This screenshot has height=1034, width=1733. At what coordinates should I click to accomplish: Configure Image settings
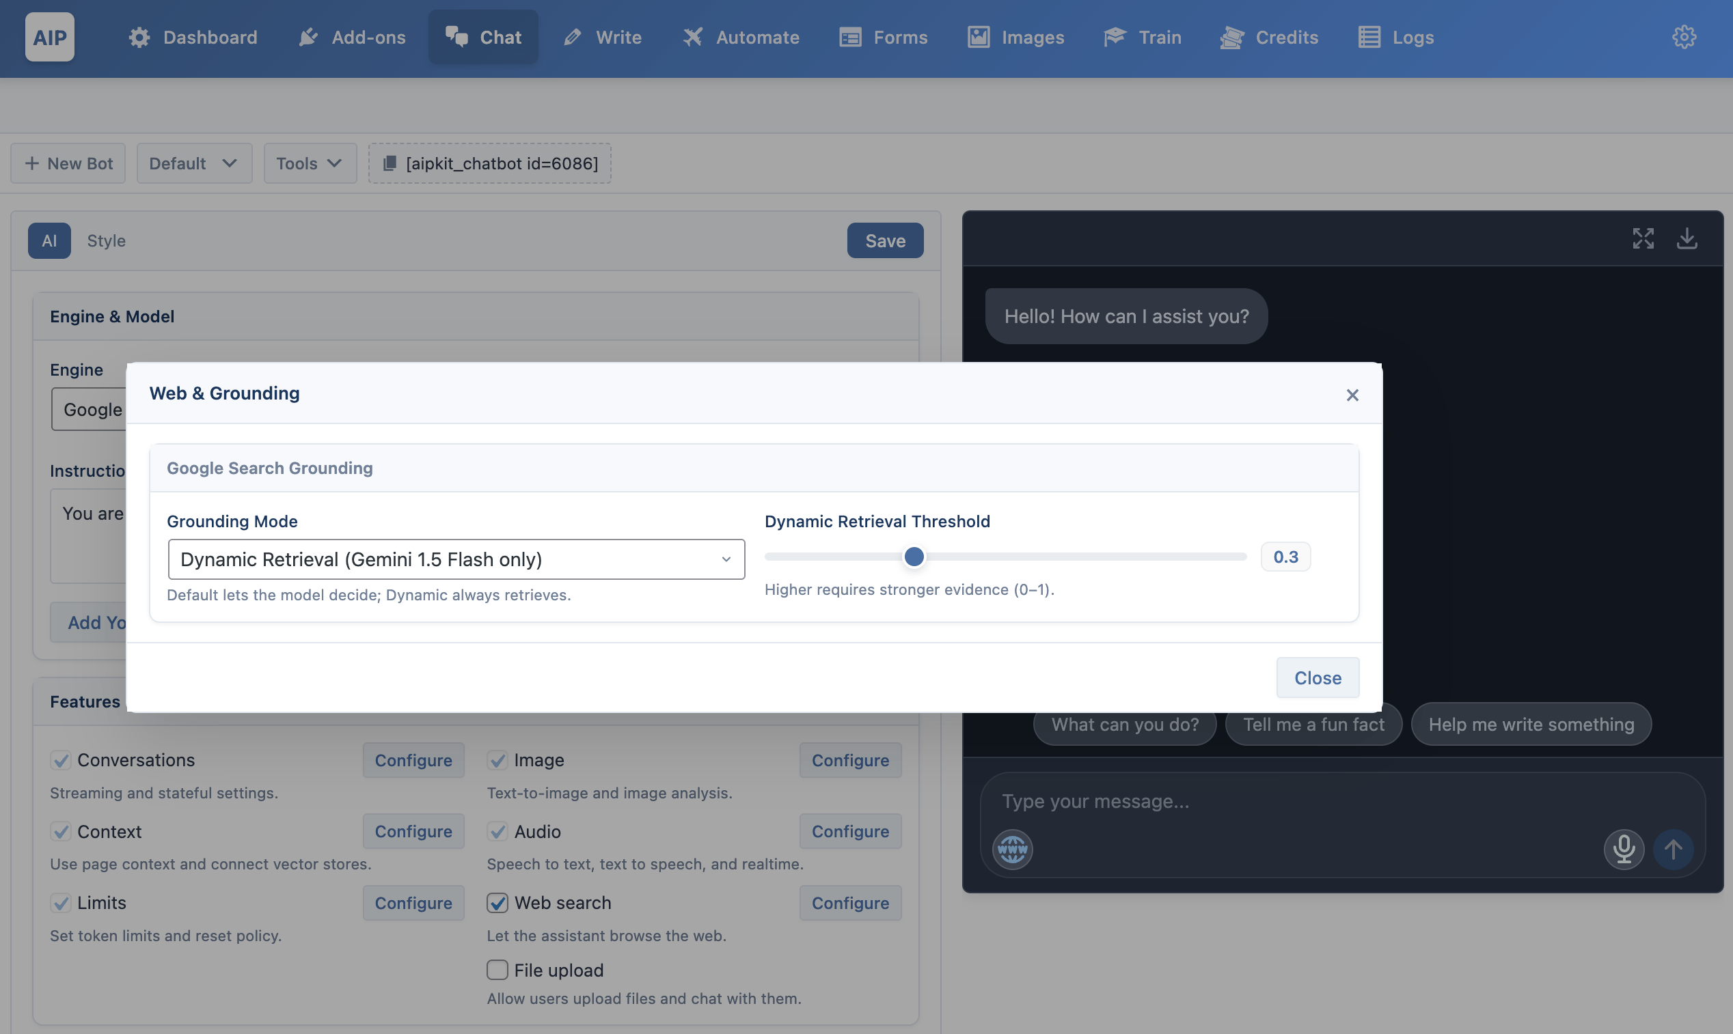click(x=851, y=760)
